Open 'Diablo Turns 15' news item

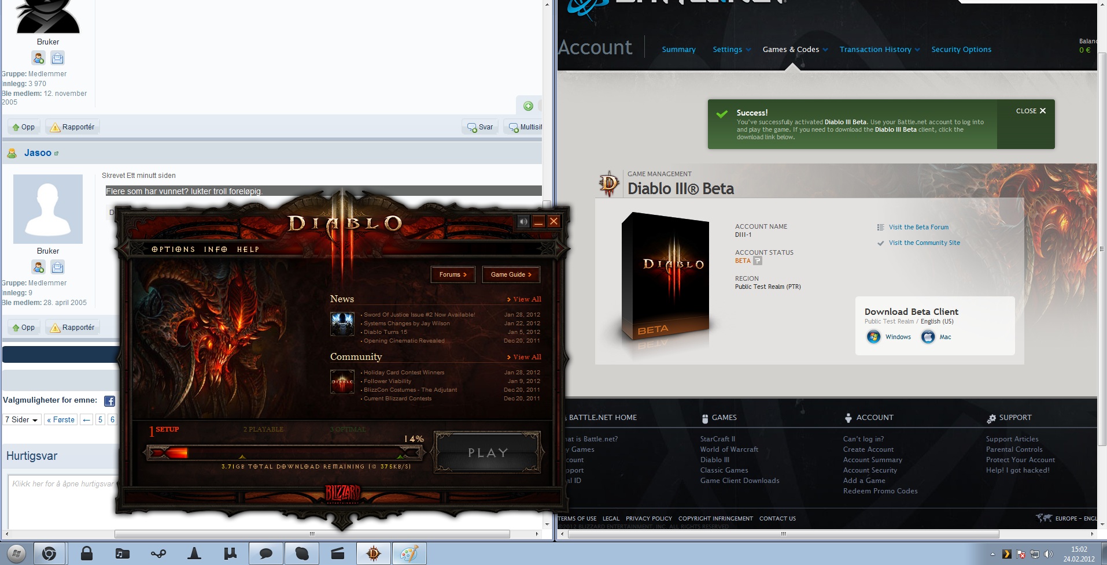(385, 332)
